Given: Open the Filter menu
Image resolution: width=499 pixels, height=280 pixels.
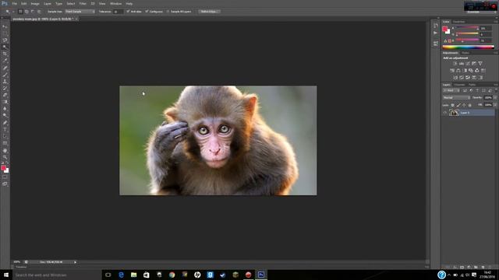Looking at the screenshot, I should pyautogui.click(x=83, y=3).
